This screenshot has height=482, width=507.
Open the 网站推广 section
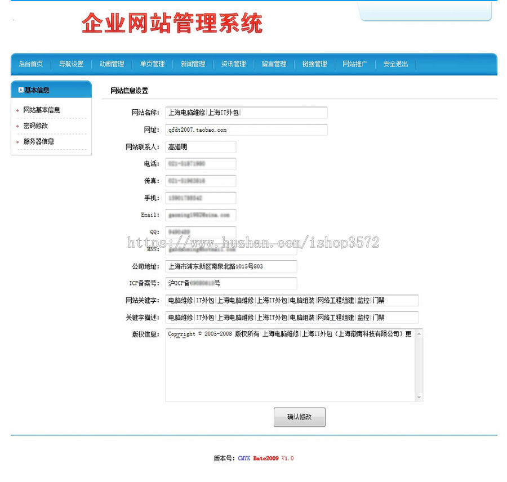(x=355, y=64)
